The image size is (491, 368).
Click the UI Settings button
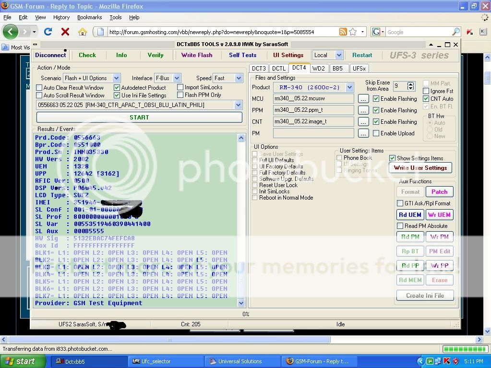click(288, 55)
